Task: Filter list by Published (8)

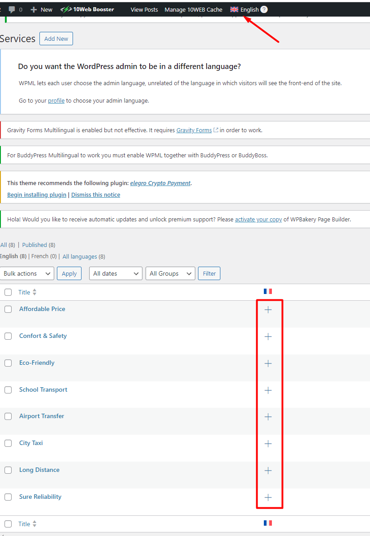Action: pyautogui.click(x=39, y=245)
